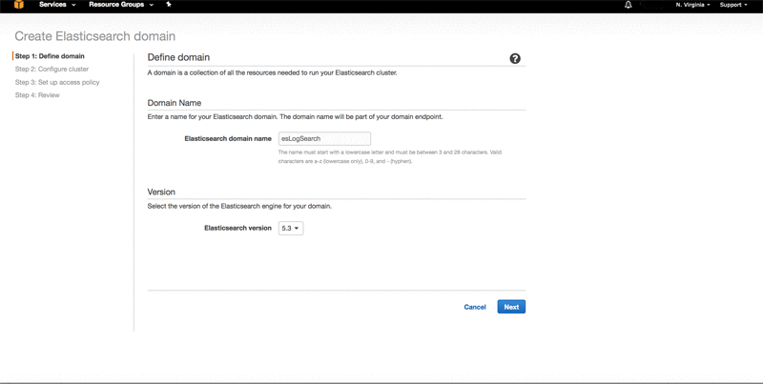Screen dimensions: 763x384
Task: Click the 'Version' section heading
Action: click(x=161, y=192)
